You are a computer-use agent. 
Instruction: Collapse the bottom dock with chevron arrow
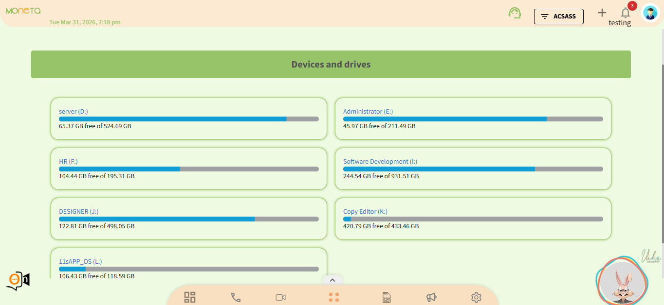(x=332, y=280)
